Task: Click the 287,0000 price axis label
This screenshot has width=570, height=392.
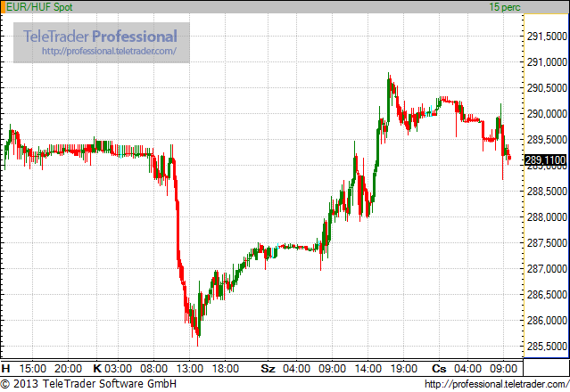Action: click(x=547, y=269)
